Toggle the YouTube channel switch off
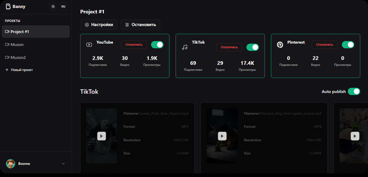This screenshot has width=368, height=177. pyautogui.click(x=157, y=45)
